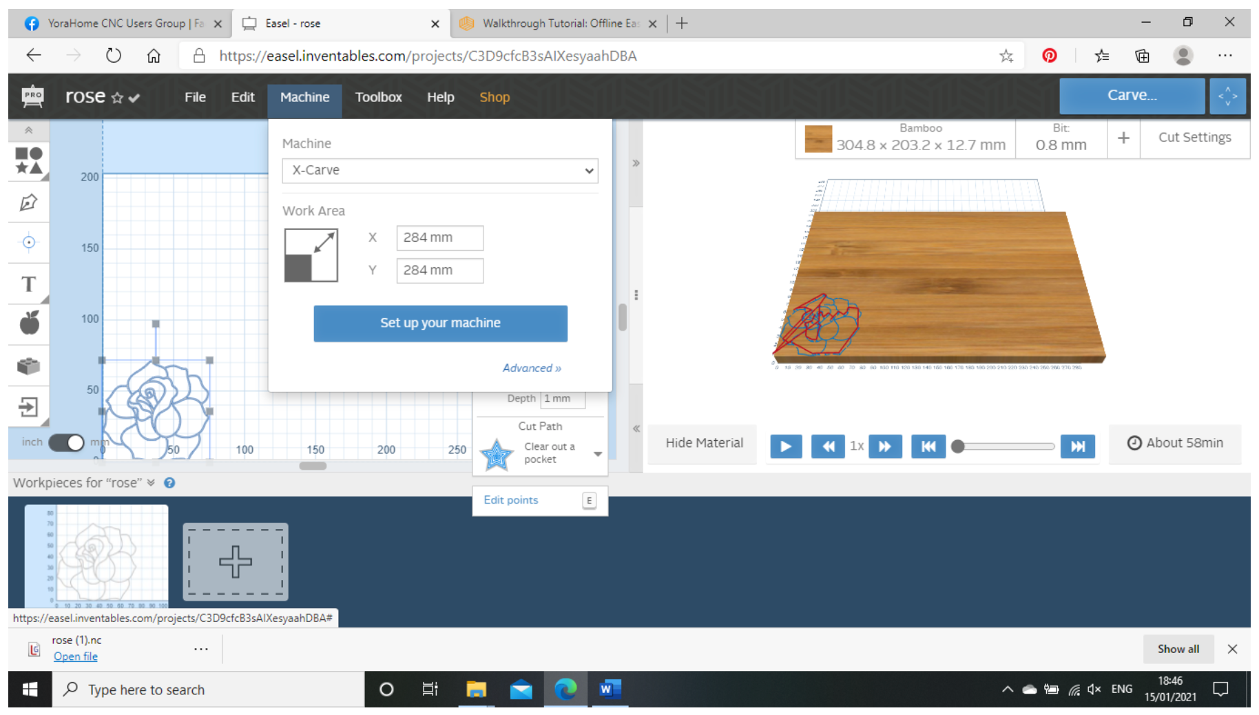Open the File menu
Image resolution: width=1259 pixels, height=715 pixels.
point(195,97)
